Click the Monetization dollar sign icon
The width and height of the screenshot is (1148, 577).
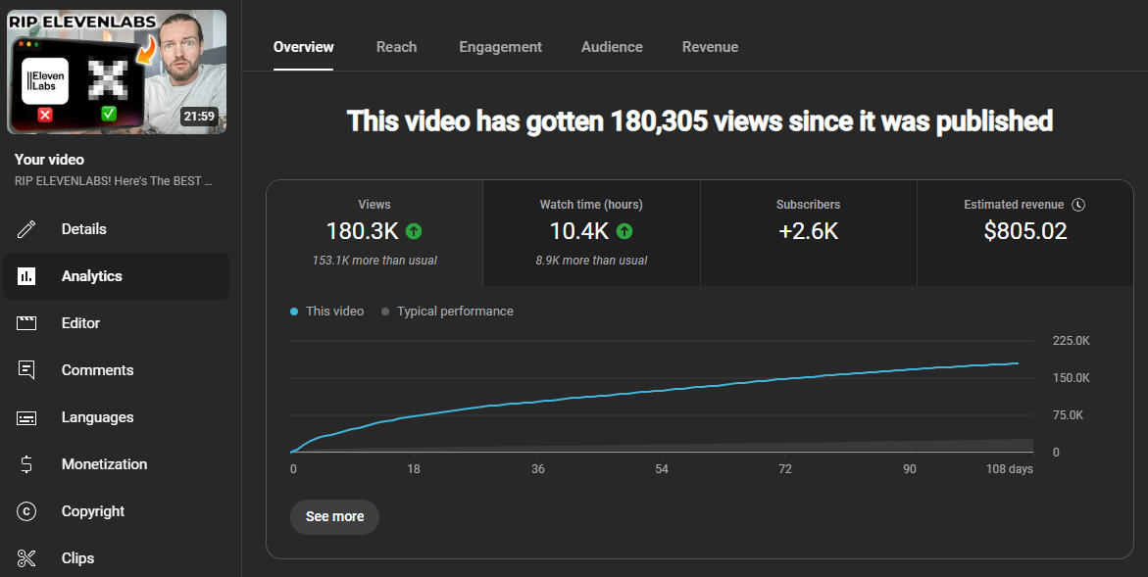pyautogui.click(x=26, y=464)
